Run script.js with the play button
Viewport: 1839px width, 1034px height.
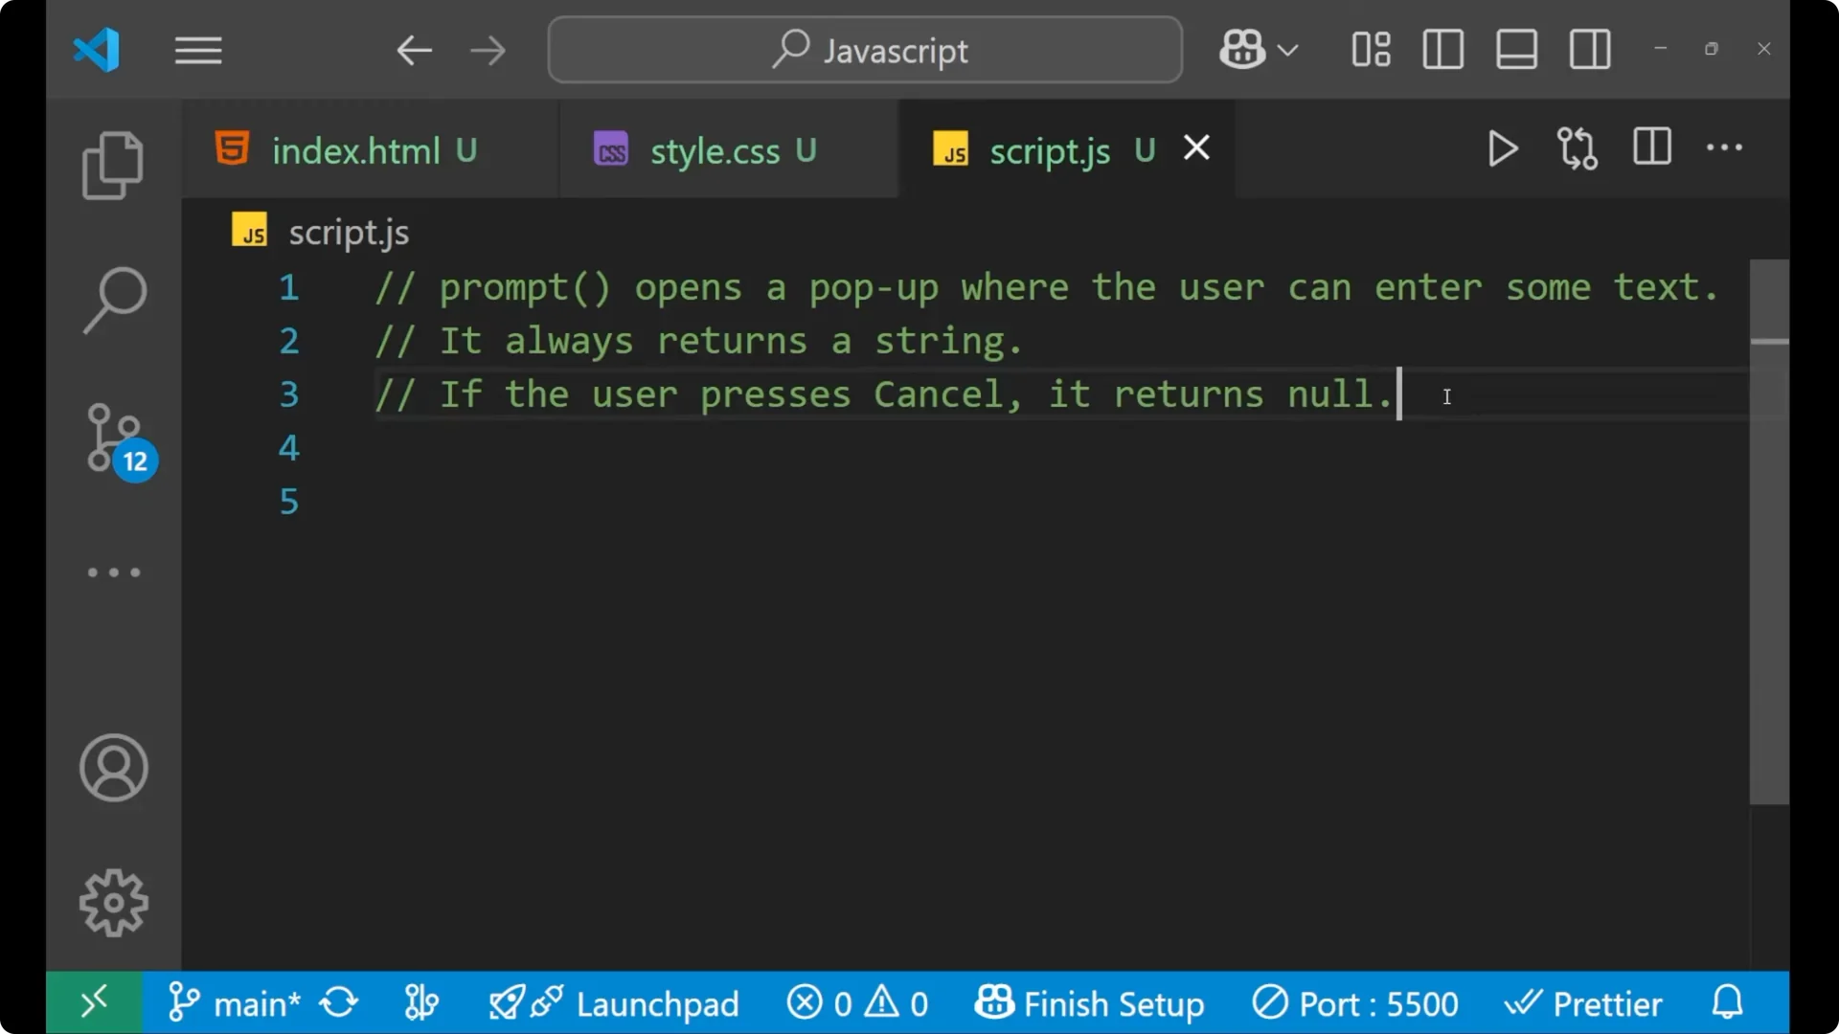(x=1502, y=148)
